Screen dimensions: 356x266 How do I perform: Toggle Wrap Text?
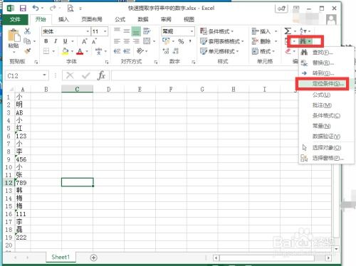tap(147, 31)
